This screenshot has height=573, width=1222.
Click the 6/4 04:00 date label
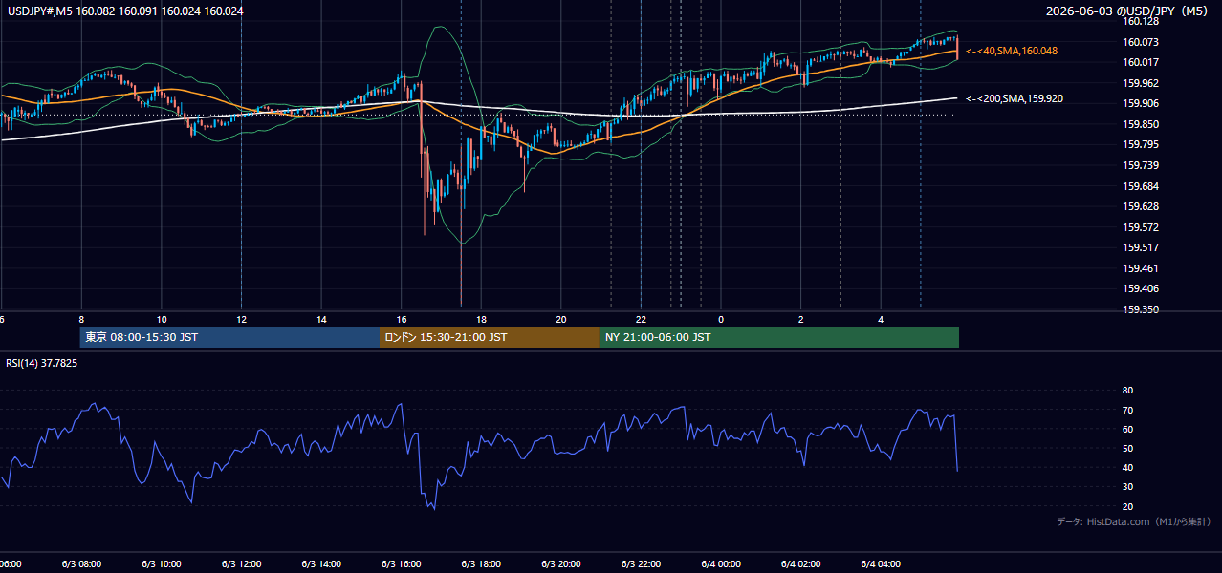(881, 563)
